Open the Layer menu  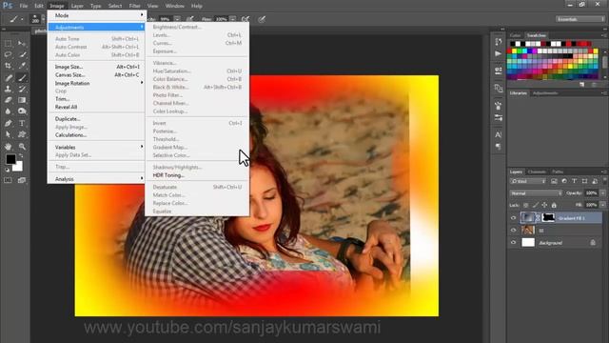tap(77, 6)
